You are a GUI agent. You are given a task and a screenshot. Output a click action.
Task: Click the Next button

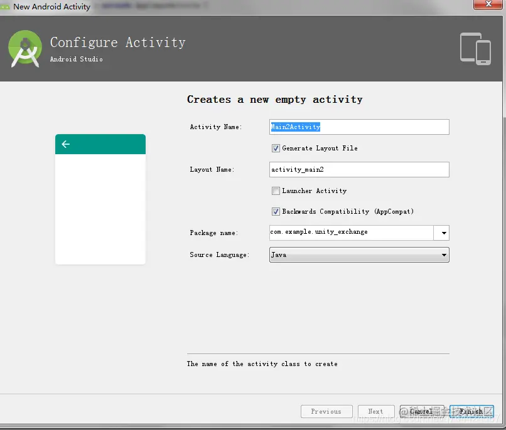376,411
